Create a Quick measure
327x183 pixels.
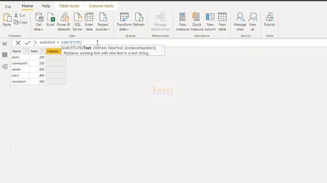[197, 21]
